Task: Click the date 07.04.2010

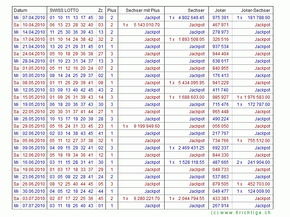Action: tap(34, 18)
